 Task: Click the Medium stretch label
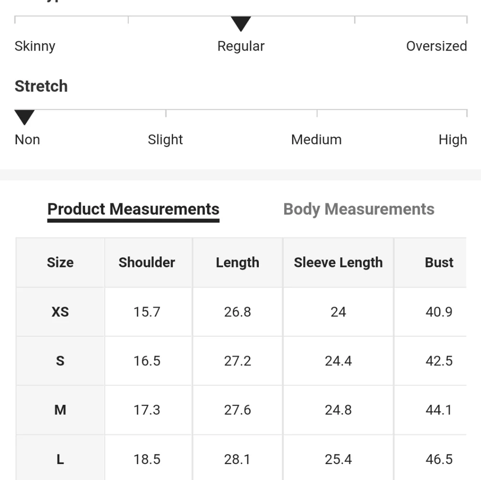316,140
